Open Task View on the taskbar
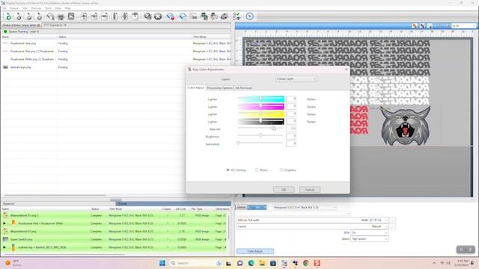This screenshot has height=269, width=479. click(x=228, y=263)
